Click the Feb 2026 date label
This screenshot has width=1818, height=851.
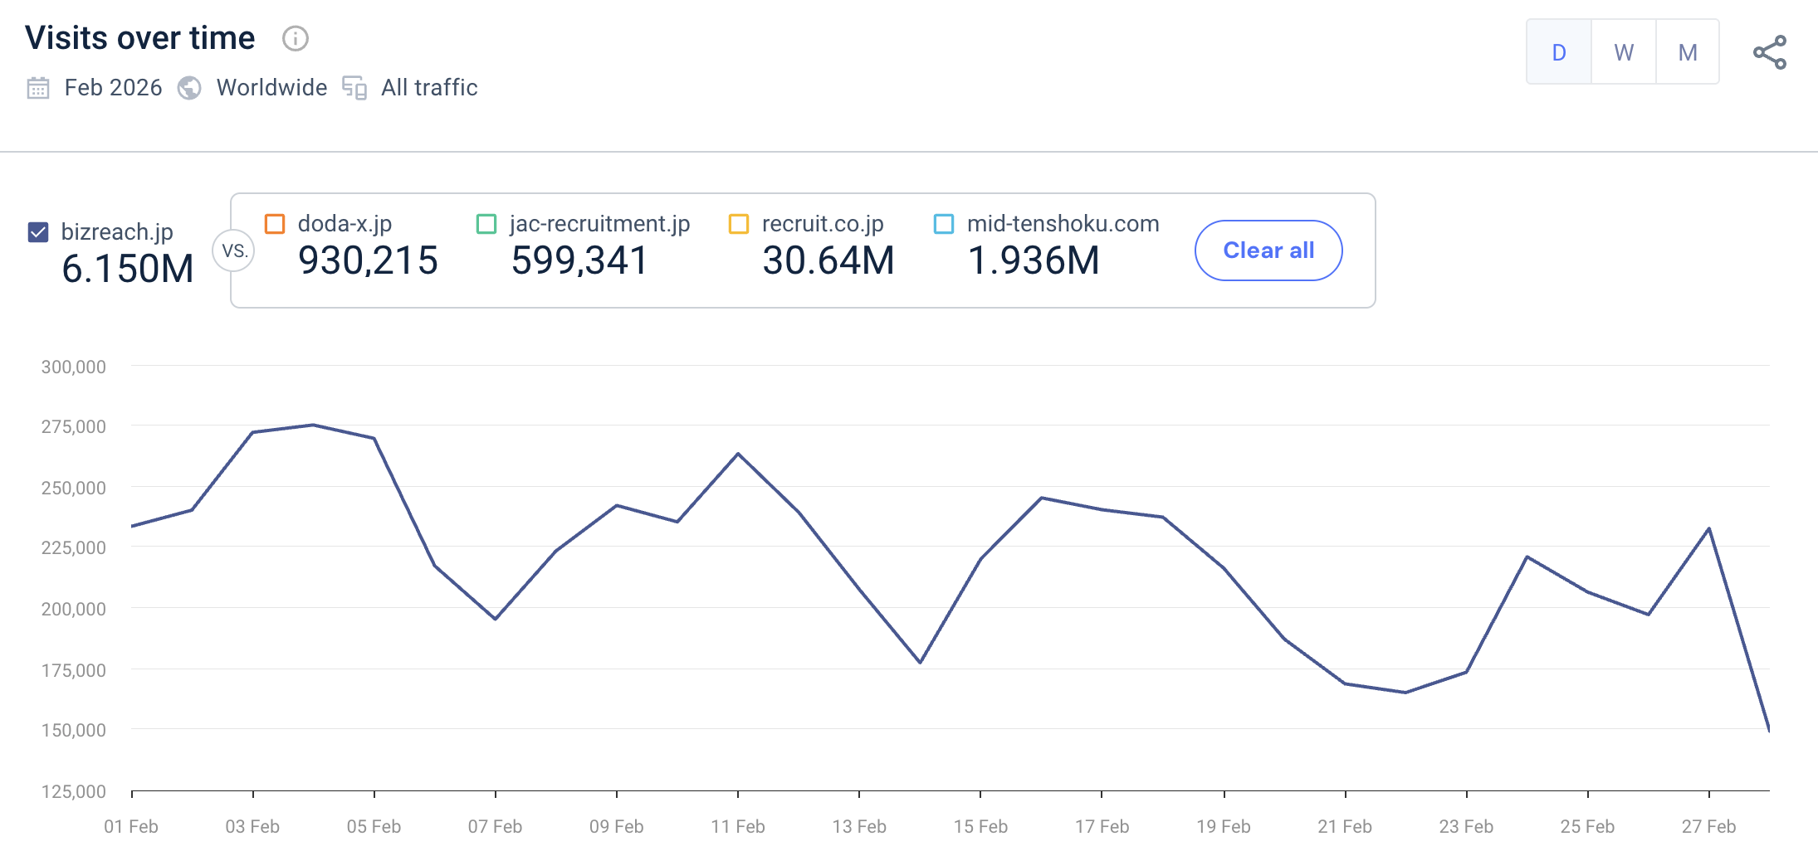(x=113, y=88)
